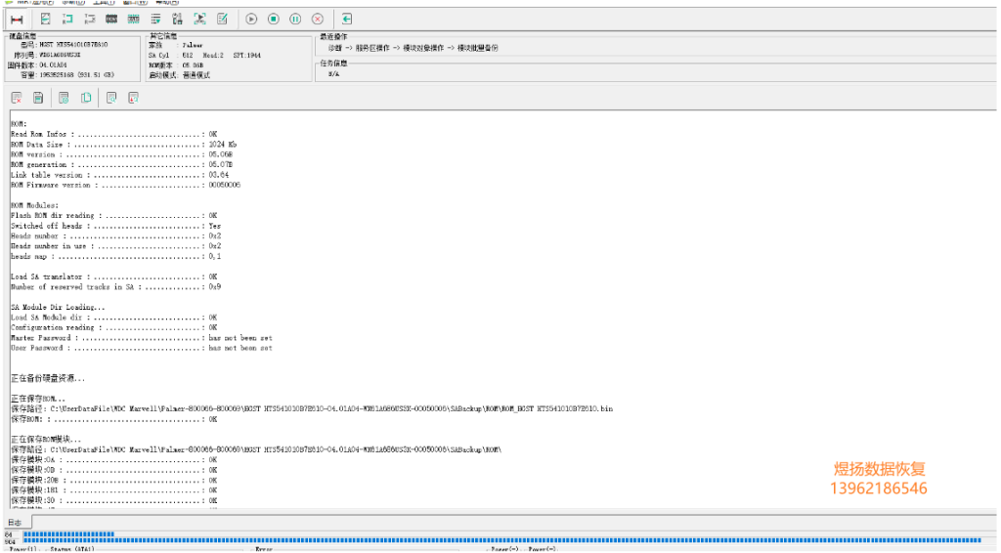Open the document page icon after the disk icon
Image resolution: width=1001 pixels, height=553 pixels.
coord(45,20)
